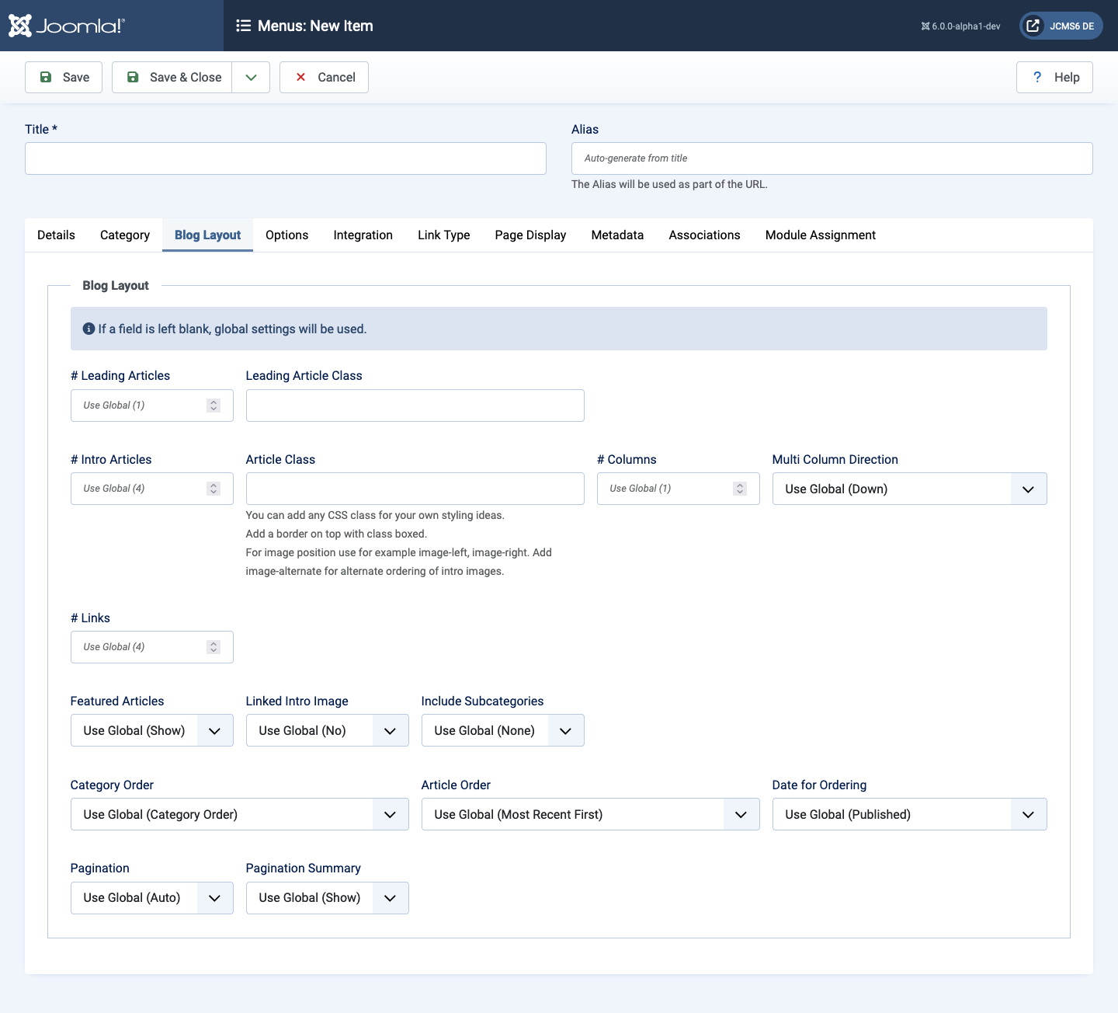Click the external link icon by JCMS6 DE

tap(1033, 26)
